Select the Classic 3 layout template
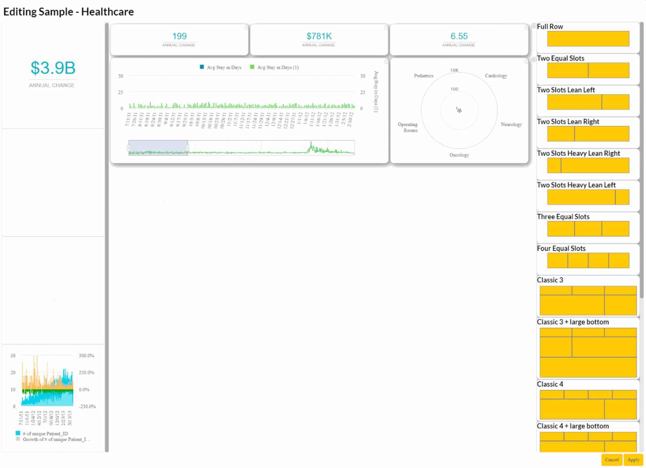Image resolution: width=646 pixels, height=468 pixels. click(x=588, y=300)
